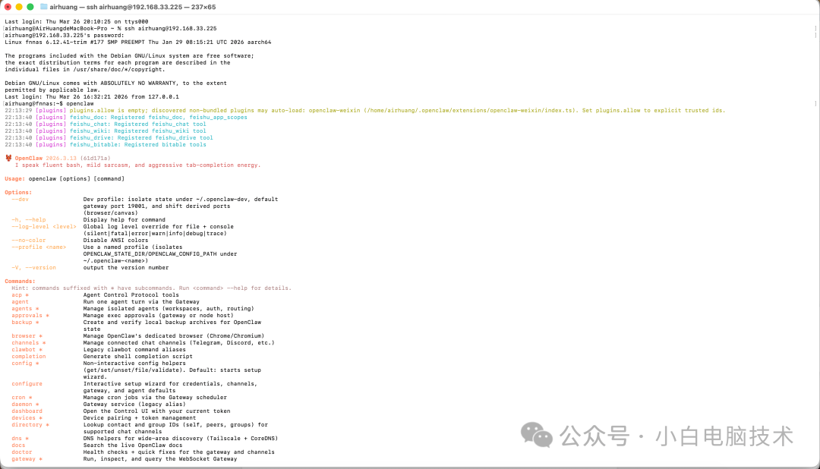Click the 'channels *' command
Screen dimensions: 820x469
pyautogui.click(x=29, y=342)
